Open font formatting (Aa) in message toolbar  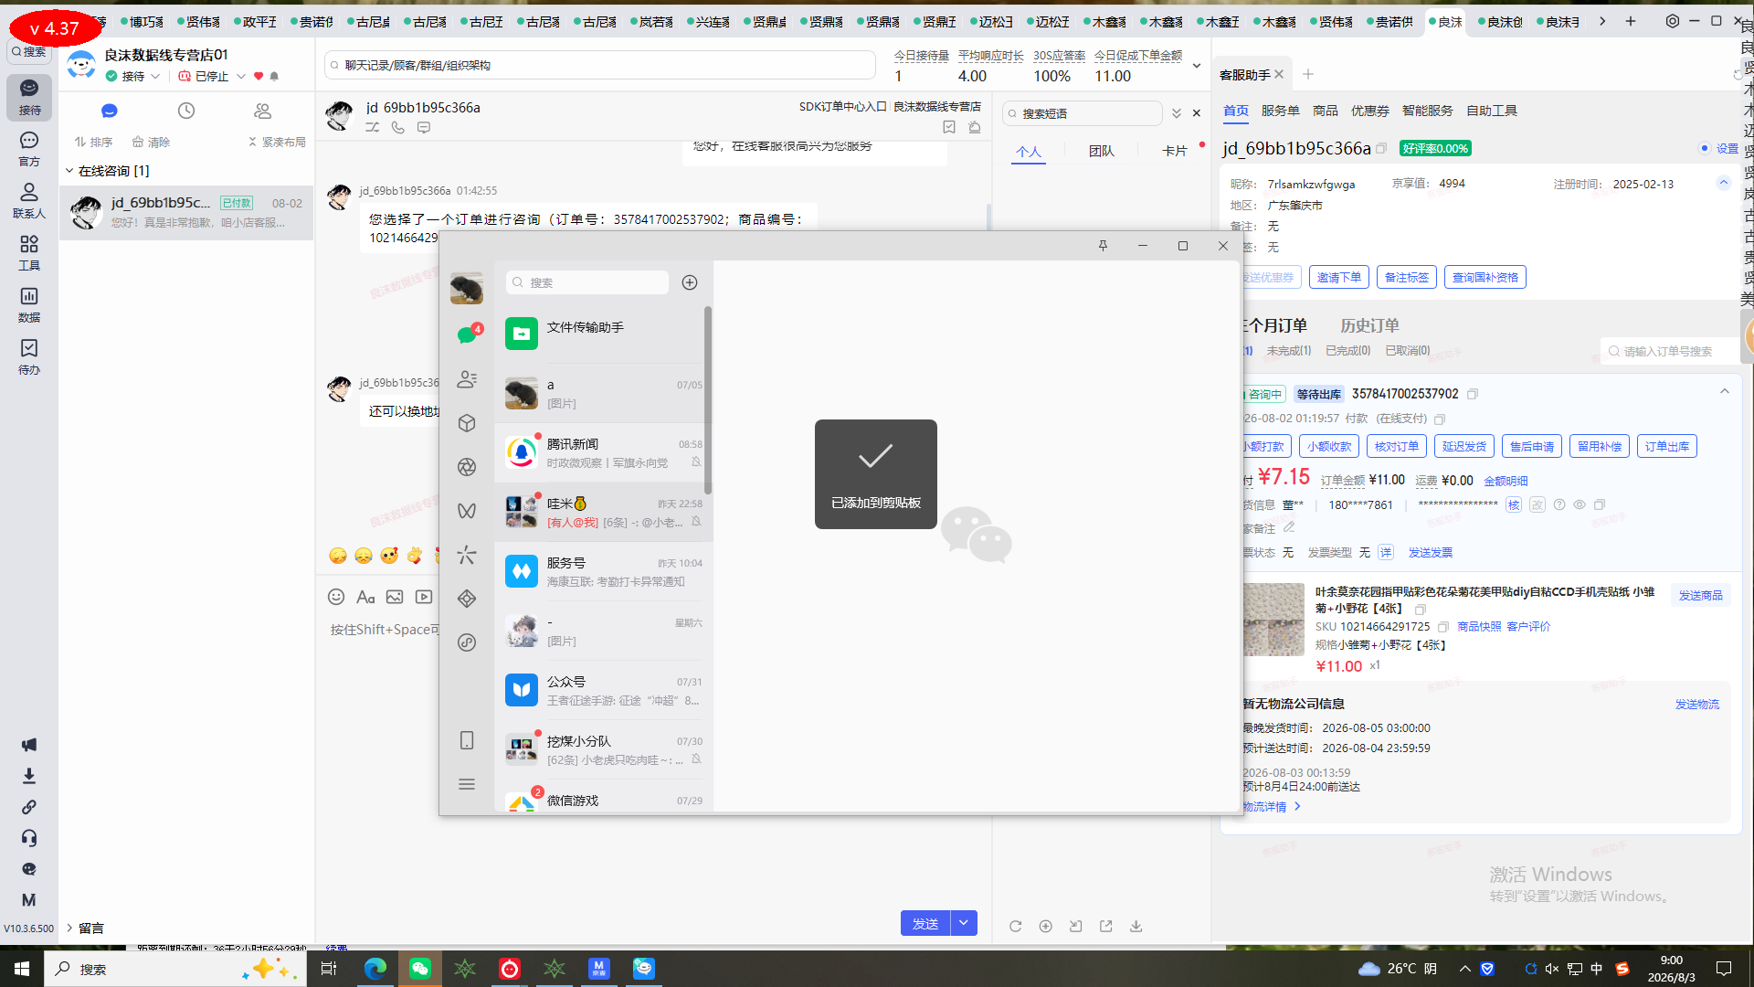pos(365,597)
